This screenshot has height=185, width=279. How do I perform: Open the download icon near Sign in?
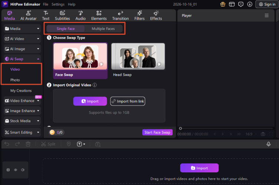point(250,4)
